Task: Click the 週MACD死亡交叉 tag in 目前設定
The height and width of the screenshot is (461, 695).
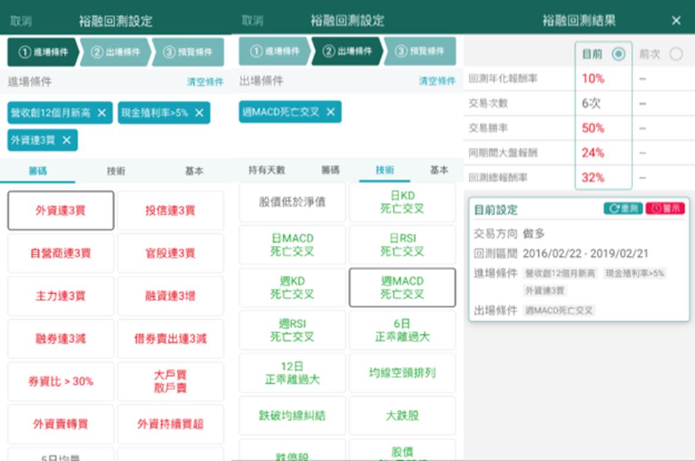Action: (559, 311)
